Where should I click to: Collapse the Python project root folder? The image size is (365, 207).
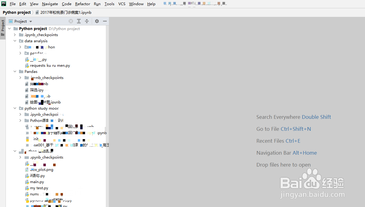coord(10,28)
